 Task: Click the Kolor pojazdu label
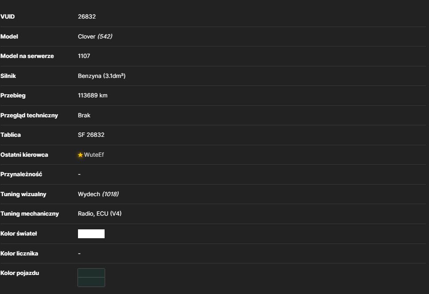coord(19,273)
